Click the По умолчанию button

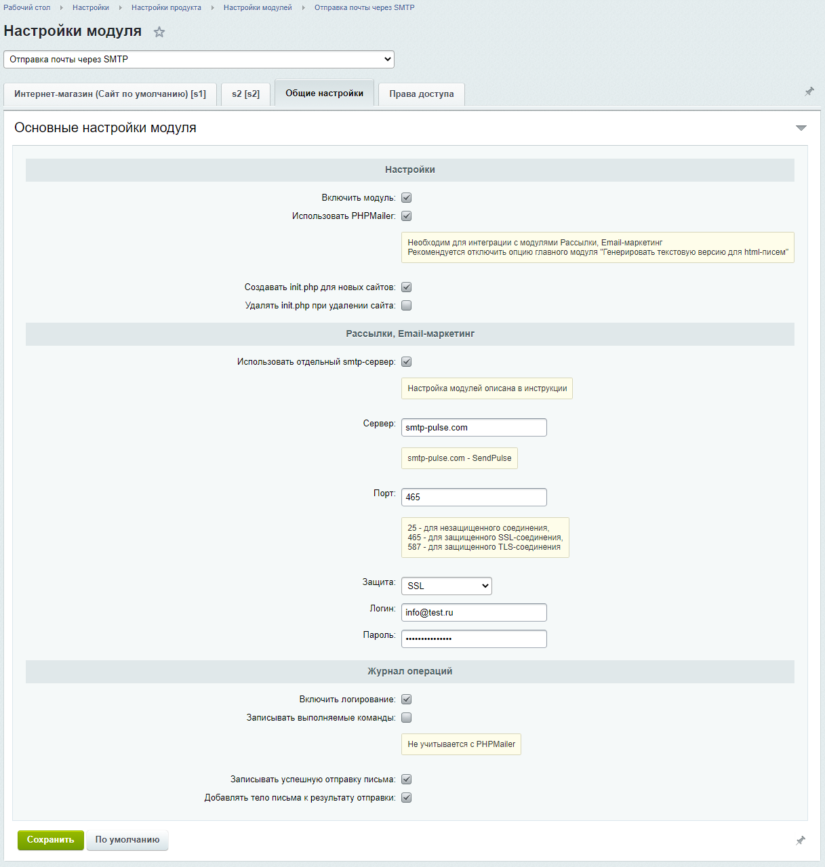pyautogui.click(x=127, y=840)
